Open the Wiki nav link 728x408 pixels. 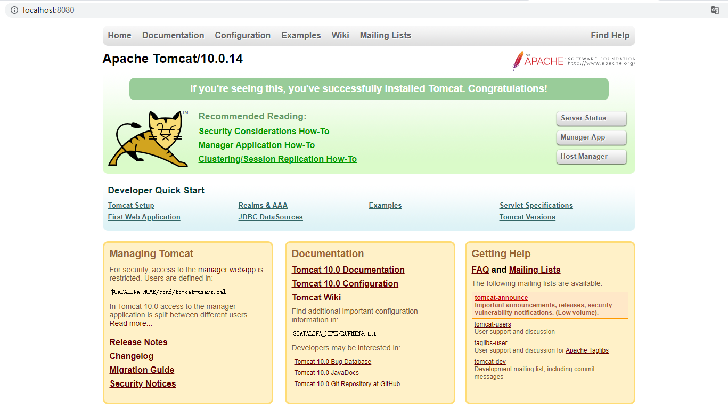(340, 36)
